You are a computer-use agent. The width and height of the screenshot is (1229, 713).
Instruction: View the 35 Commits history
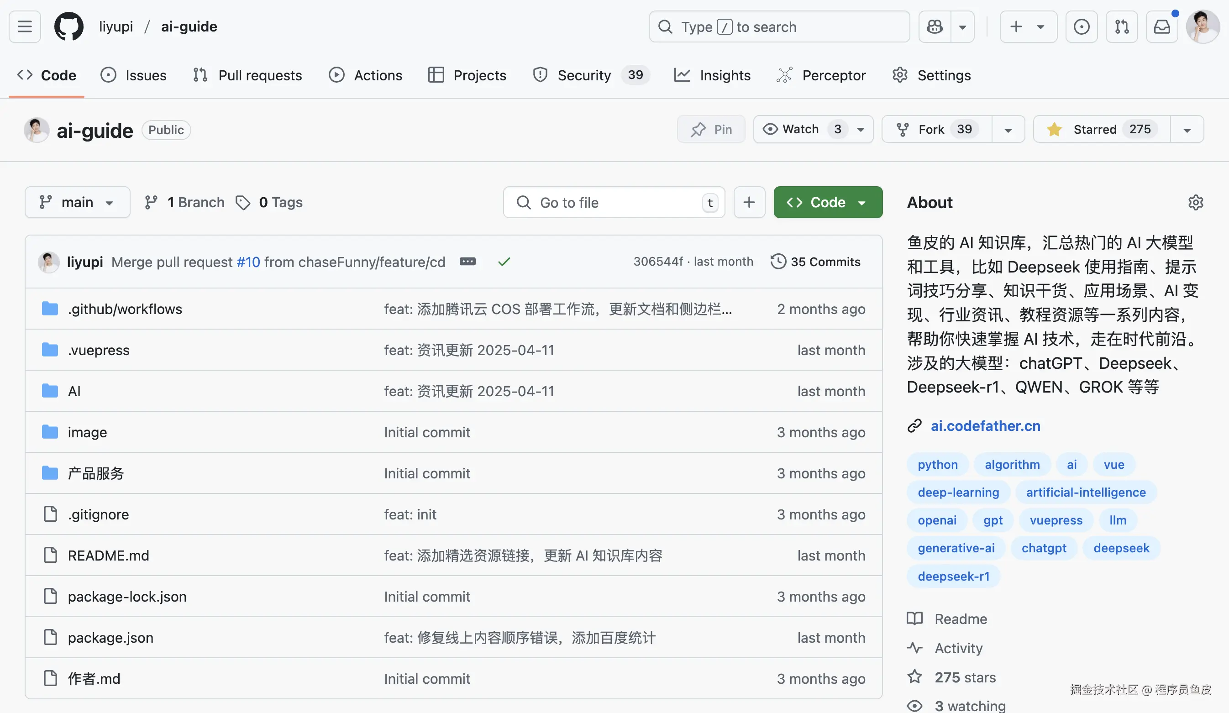tap(815, 262)
